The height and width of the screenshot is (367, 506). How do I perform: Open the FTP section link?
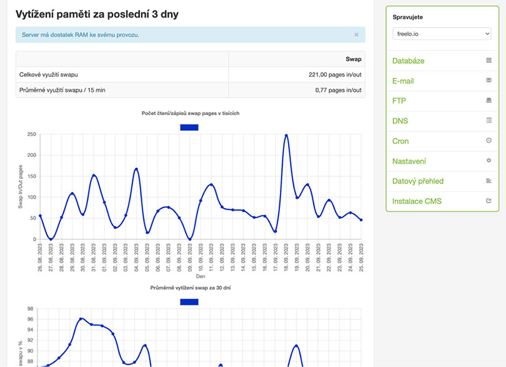click(x=399, y=101)
